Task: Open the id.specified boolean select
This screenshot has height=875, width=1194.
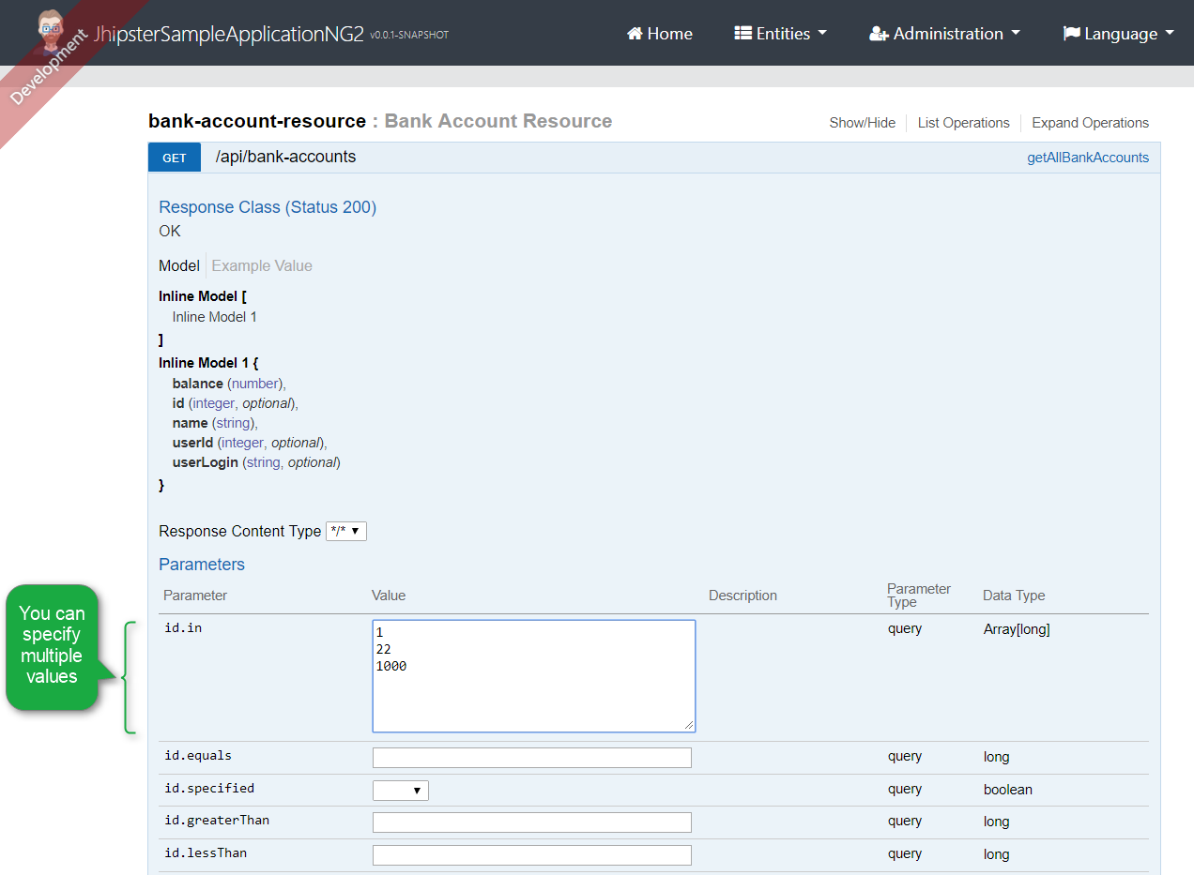Action: (x=401, y=790)
